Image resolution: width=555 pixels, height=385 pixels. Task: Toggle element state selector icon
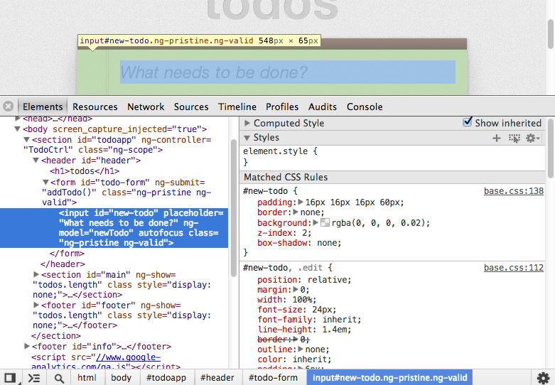[x=514, y=138]
